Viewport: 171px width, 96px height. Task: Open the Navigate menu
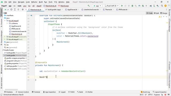21,2
